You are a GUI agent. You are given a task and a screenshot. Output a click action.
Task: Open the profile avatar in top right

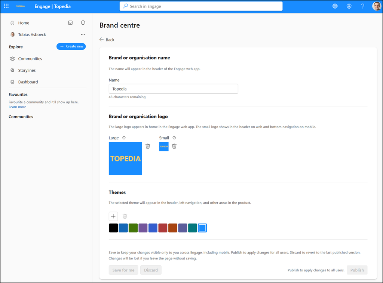(x=376, y=6)
